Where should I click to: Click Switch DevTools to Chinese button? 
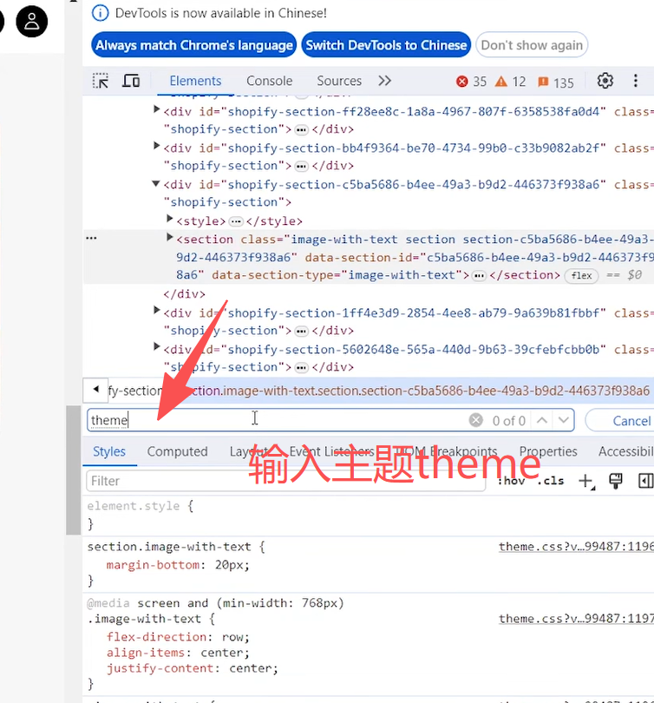tap(386, 45)
